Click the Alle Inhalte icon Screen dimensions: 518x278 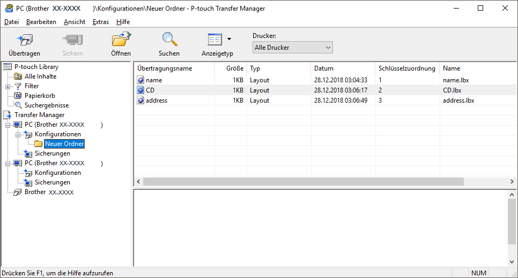coord(18,76)
